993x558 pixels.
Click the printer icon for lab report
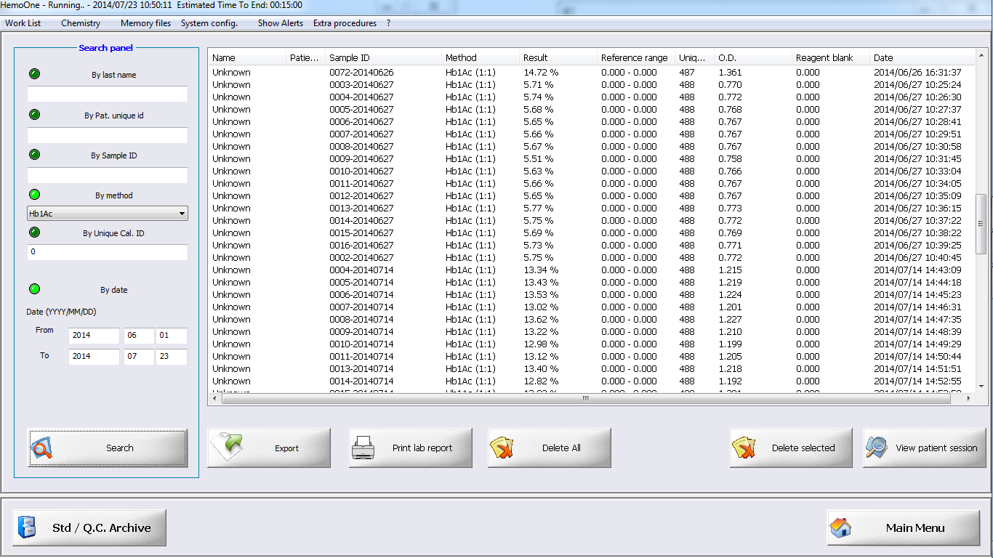click(363, 448)
